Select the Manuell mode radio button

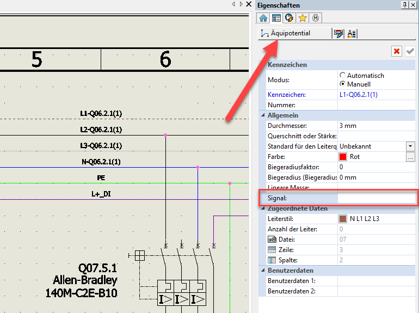[342, 84]
